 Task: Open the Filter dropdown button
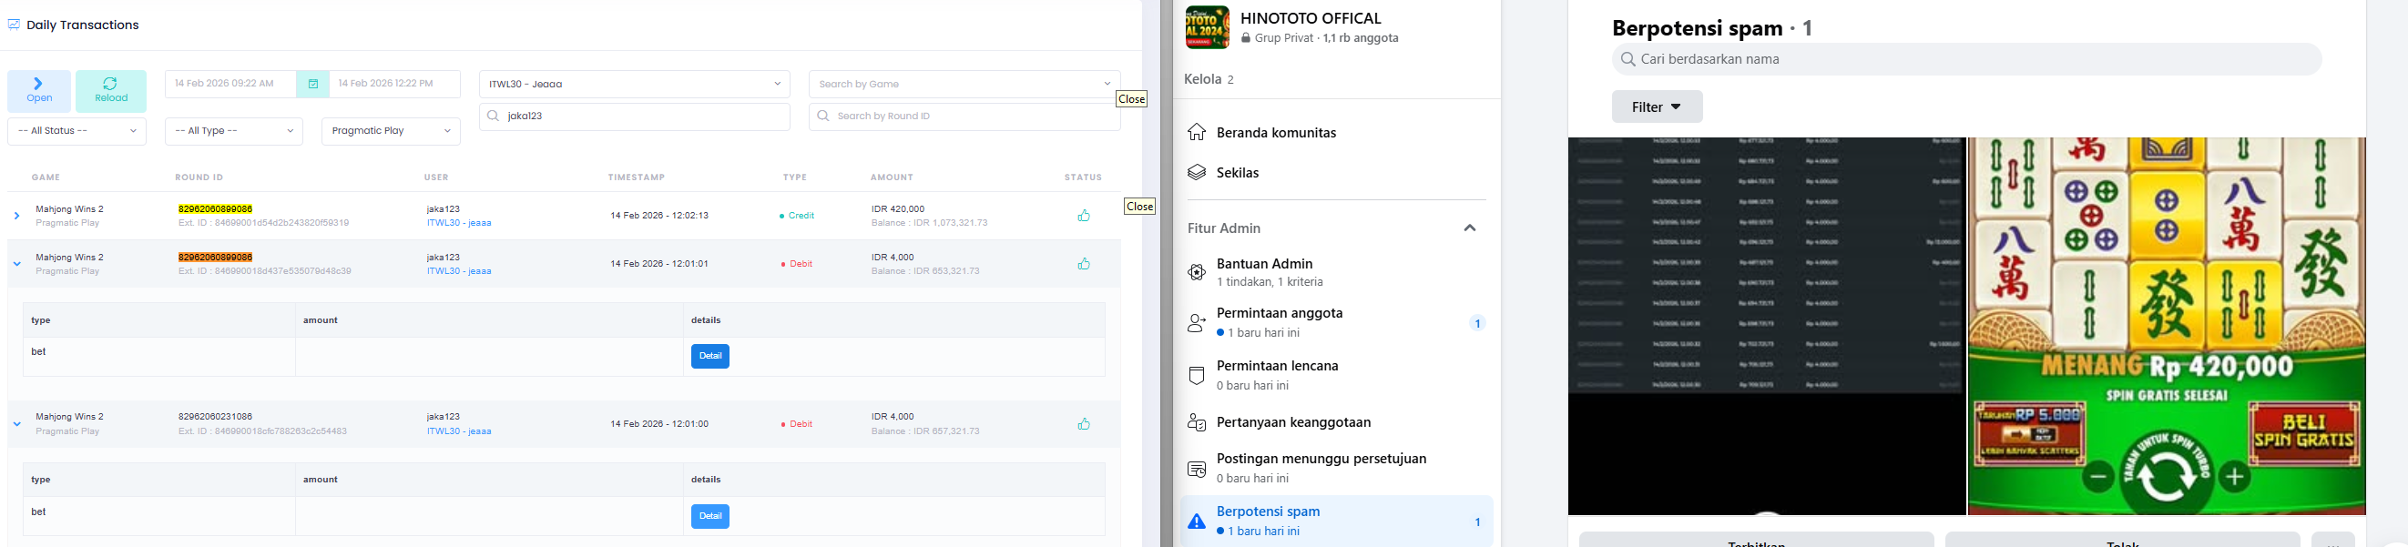(1657, 106)
